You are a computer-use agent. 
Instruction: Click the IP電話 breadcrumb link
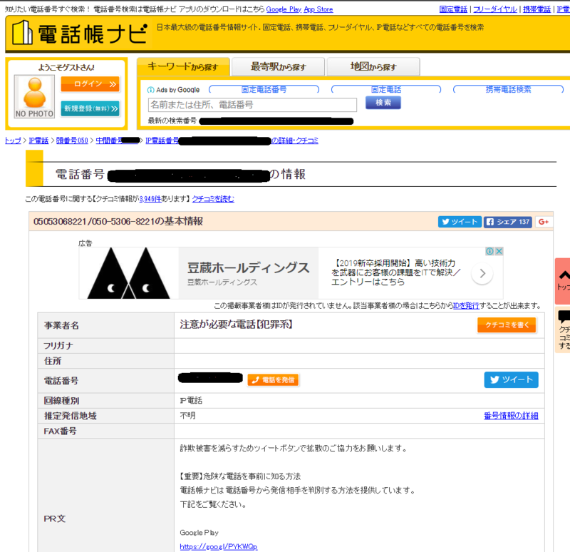click(38, 140)
